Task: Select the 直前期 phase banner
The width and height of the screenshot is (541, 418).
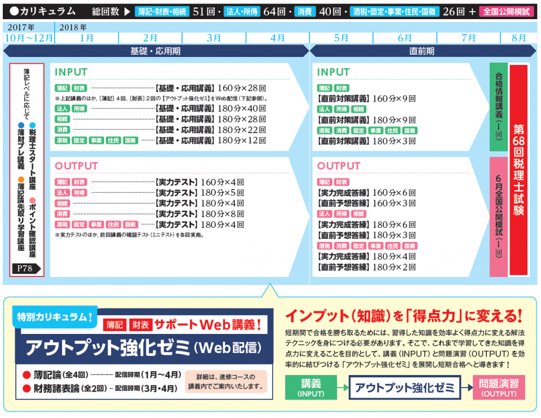Action: pyautogui.click(x=422, y=51)
